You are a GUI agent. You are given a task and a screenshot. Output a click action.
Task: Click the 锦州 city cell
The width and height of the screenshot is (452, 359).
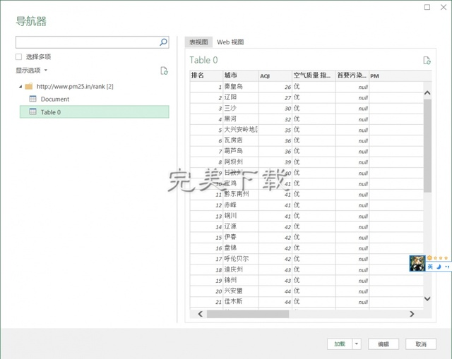click(241, 280)
